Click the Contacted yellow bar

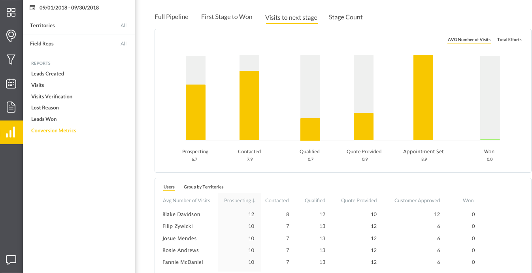249,105
